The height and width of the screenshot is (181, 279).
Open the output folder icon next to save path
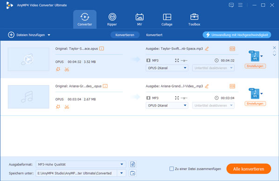point(133,173)
